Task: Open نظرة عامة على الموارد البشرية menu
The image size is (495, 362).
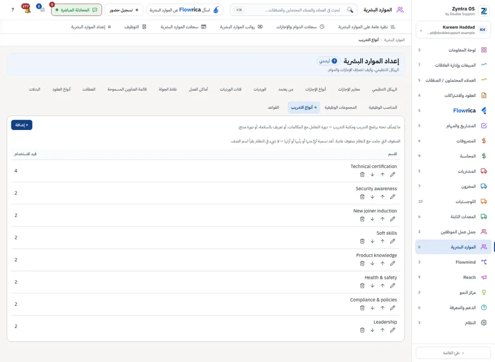Action: pyautogui.click(x=367, y=27)
